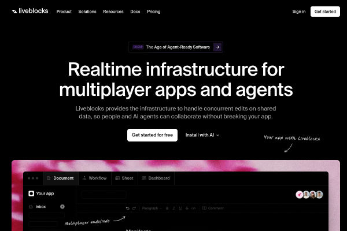Viewport: 347px width, 231px height.
Task: Click the Your app logo icon
Action: [x=31, y=193]
